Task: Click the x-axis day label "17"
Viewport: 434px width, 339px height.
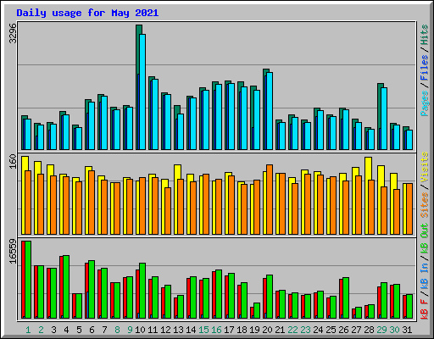Action: pos(229,330)
